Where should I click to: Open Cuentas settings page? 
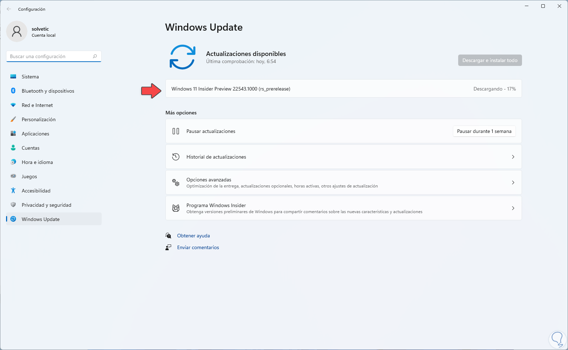54,148
